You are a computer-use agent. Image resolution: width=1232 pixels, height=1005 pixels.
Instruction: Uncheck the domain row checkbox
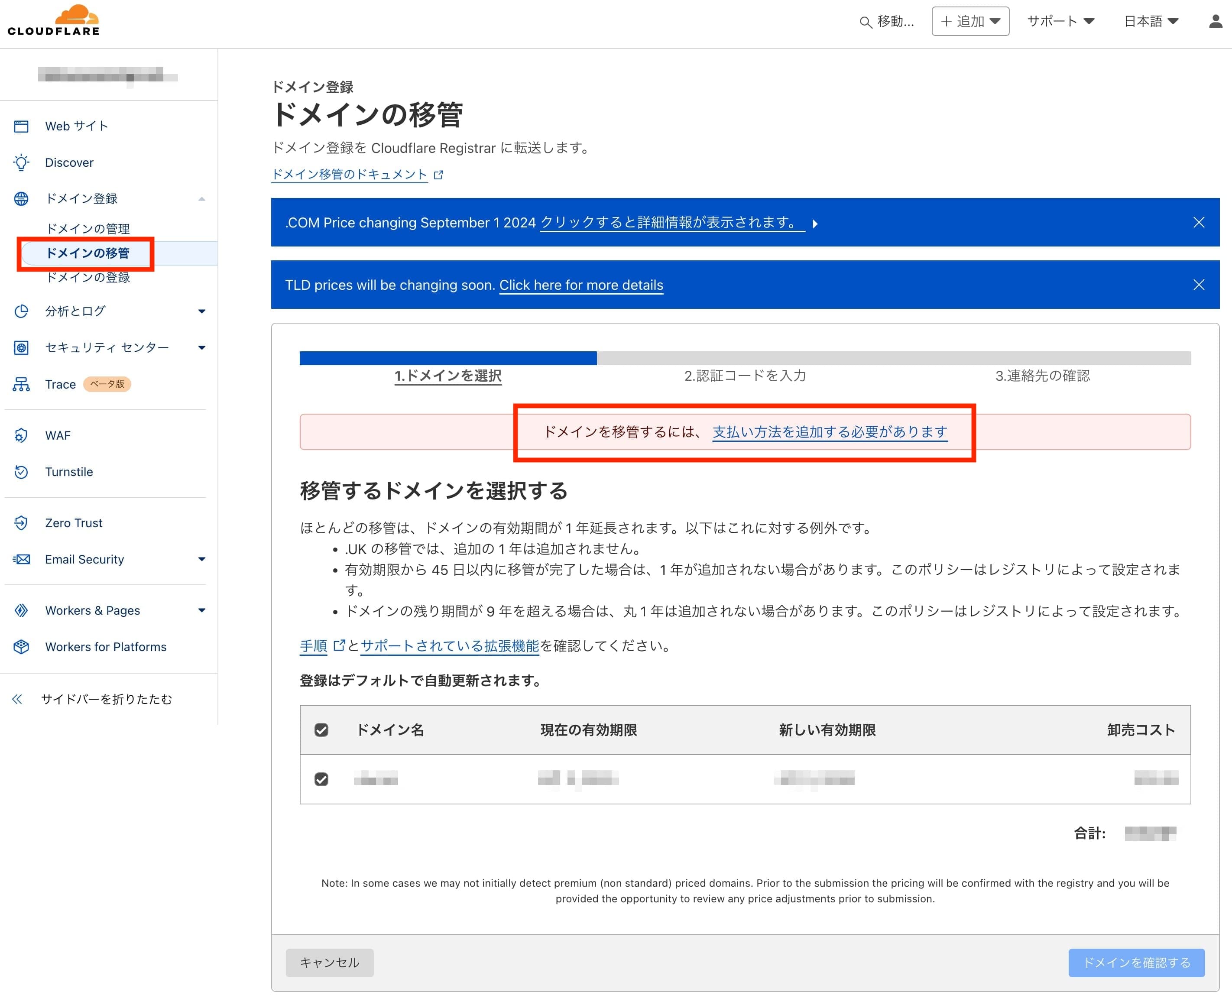click(x=321, y=779)
